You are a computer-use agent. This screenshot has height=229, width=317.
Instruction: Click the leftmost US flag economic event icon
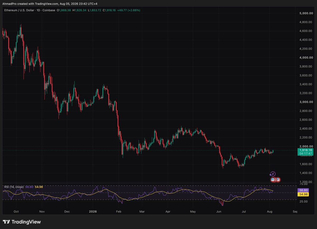273,180
